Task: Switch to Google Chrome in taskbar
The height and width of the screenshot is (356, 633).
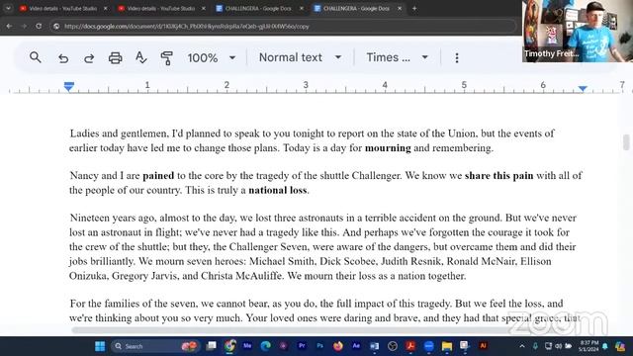Action: point(230,346)
